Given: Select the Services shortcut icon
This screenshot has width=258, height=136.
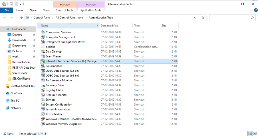Looking at the screenshot, I should (43, 100).
